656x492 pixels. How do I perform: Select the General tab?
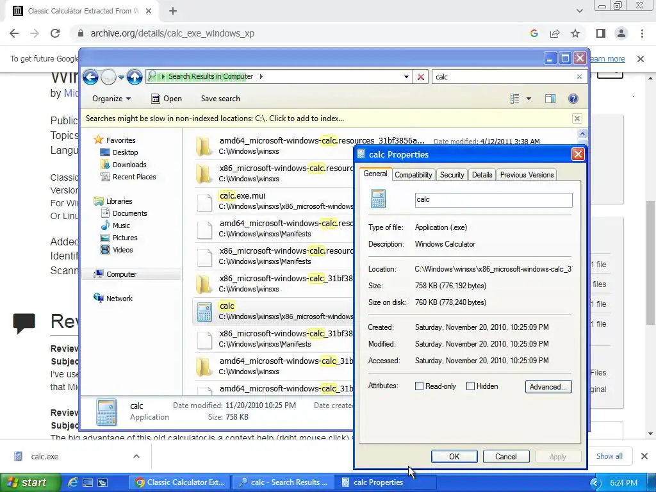pos(375,174)
